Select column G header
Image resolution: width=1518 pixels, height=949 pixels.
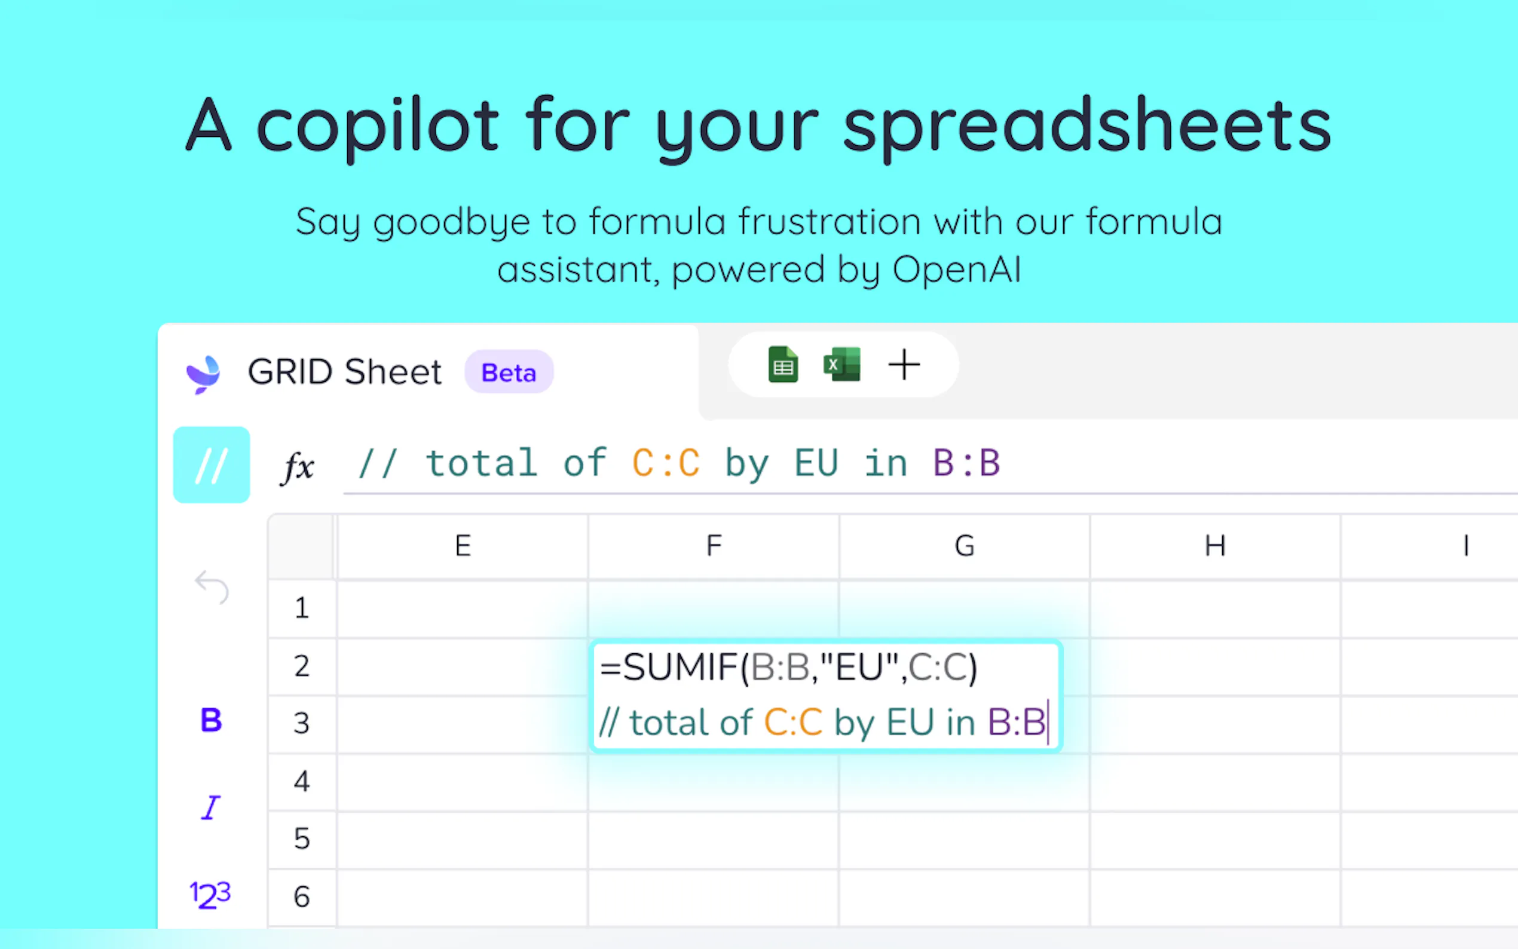tap(965, 546)
